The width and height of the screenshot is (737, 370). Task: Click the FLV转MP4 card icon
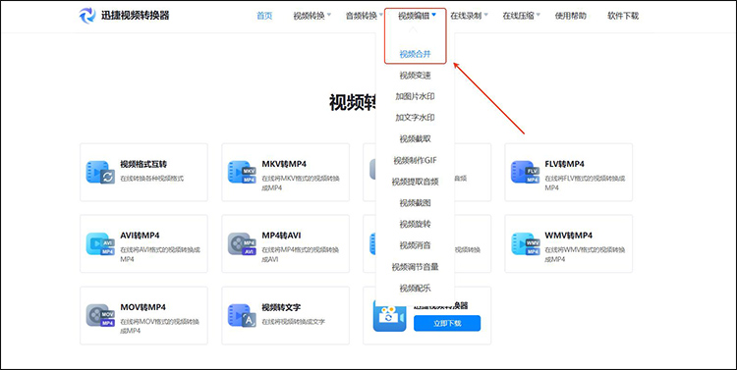pyautogui.click(x=525, y=172)
